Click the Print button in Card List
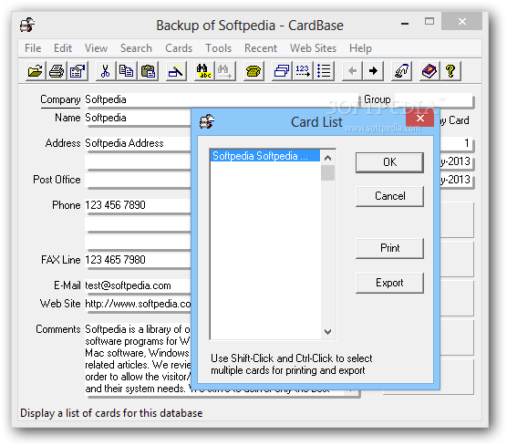The height and width of the screenshot is (446, 507). (x=389, y=248)
